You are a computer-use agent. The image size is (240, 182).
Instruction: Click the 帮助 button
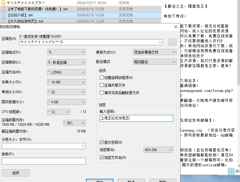[162, 181]
